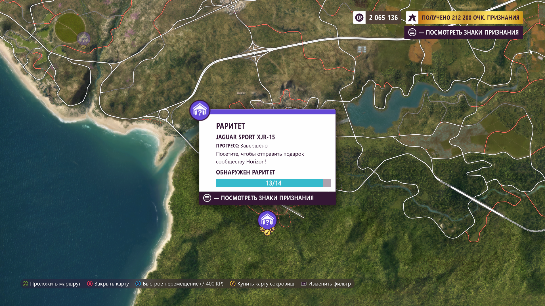Click the JAGUAR SPORT XJR-15 text

(x=246, y=137)
